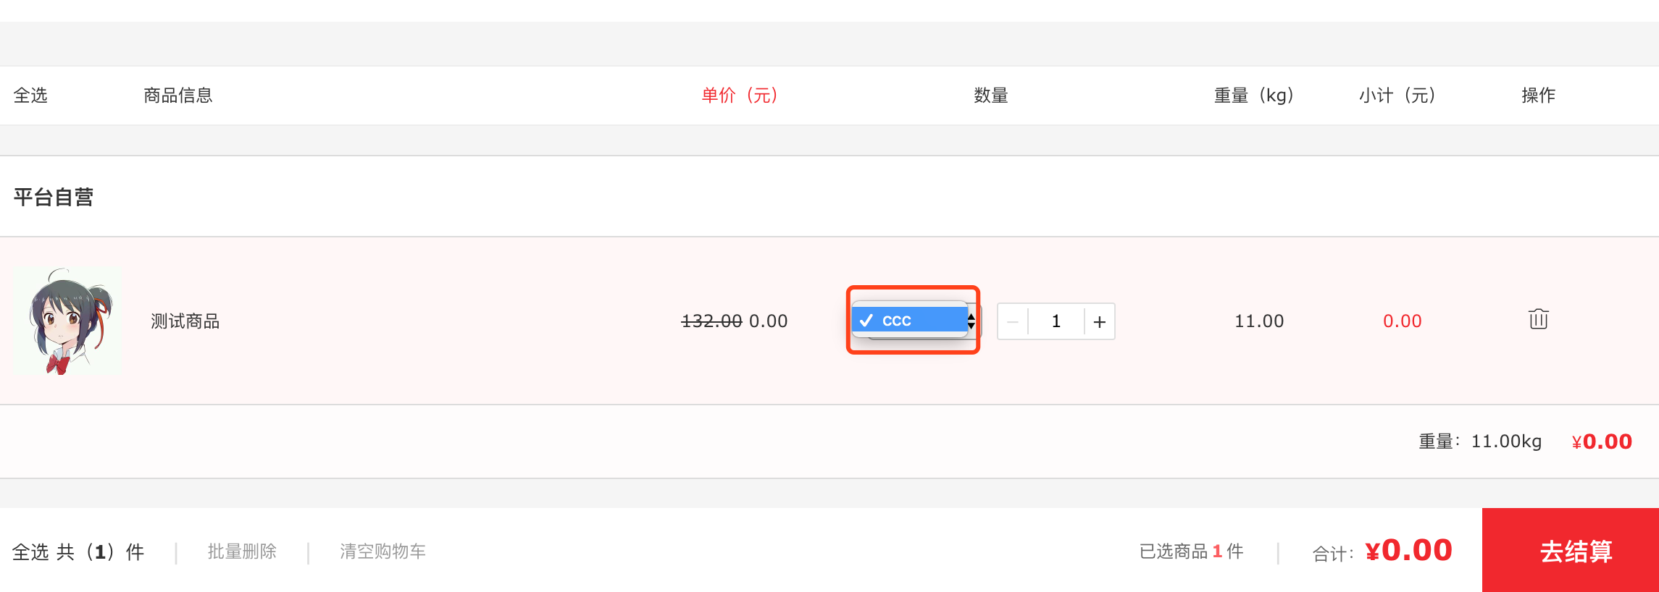Click the strikethrough 132.00 original price

[x=711, y=321]
